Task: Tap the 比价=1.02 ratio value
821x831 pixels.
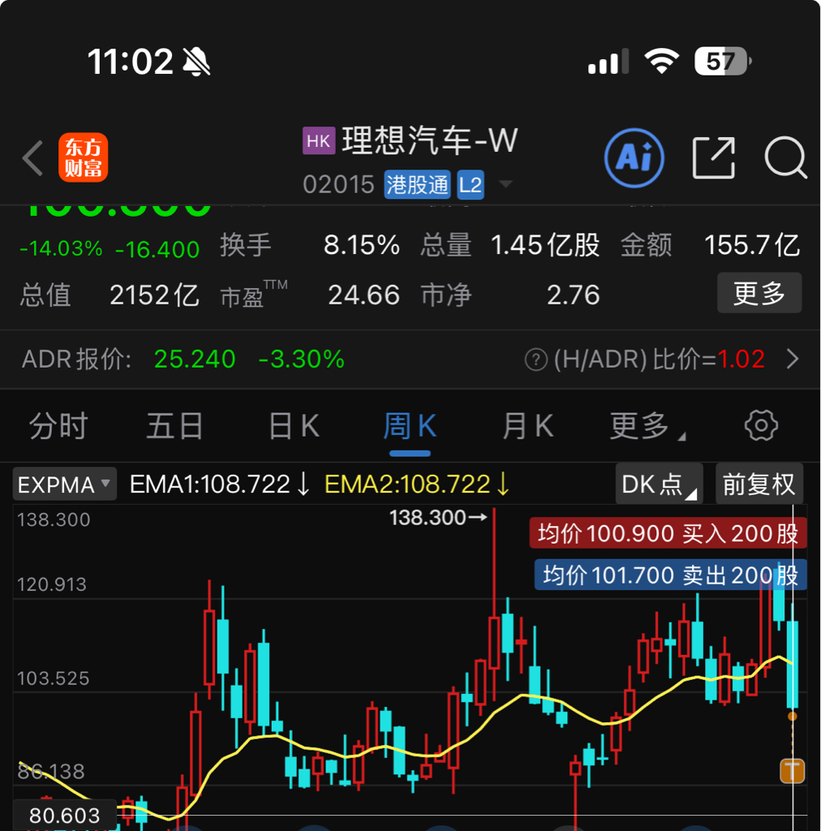Action: click(x=709, y=359)
